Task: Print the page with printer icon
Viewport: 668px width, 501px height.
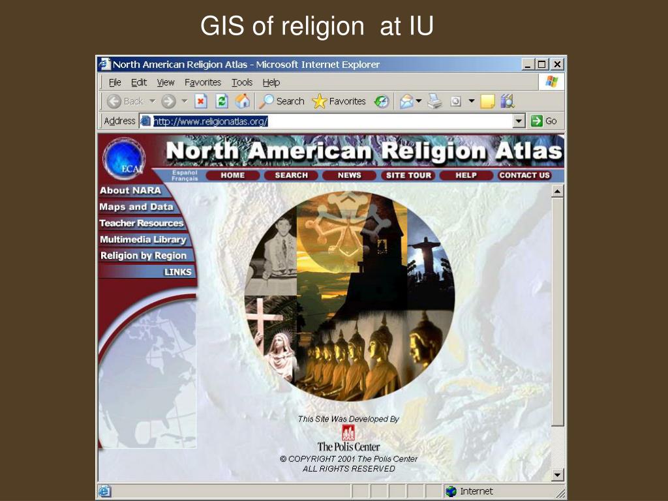Action: 435,101
